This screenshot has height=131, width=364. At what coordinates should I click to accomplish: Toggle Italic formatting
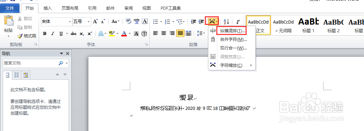click(x=53, y=34)
